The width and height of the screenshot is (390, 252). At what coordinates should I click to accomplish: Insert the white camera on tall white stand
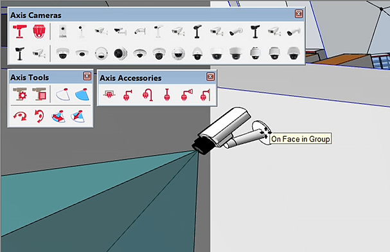158,32
